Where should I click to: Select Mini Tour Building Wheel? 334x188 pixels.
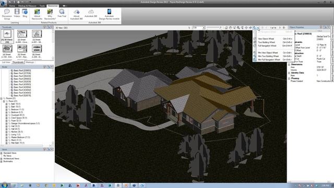(x=273, y=56)
